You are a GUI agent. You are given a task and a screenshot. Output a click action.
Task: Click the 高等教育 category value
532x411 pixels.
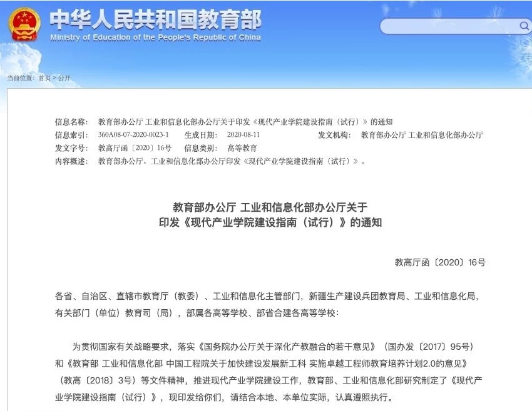pyautogui.click(x=242, y=148)
